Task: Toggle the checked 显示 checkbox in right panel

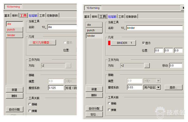Action: click(144, 43)
